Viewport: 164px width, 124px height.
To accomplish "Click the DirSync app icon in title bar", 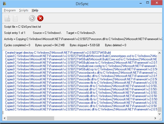I will [5, 4].
